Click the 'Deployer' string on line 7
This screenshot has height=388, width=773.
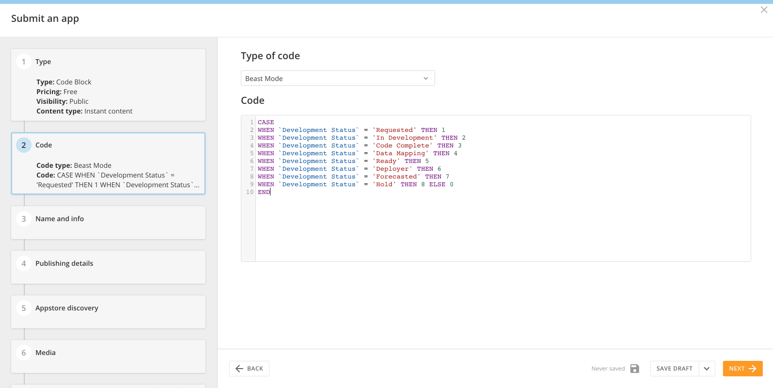click(392, 169)
